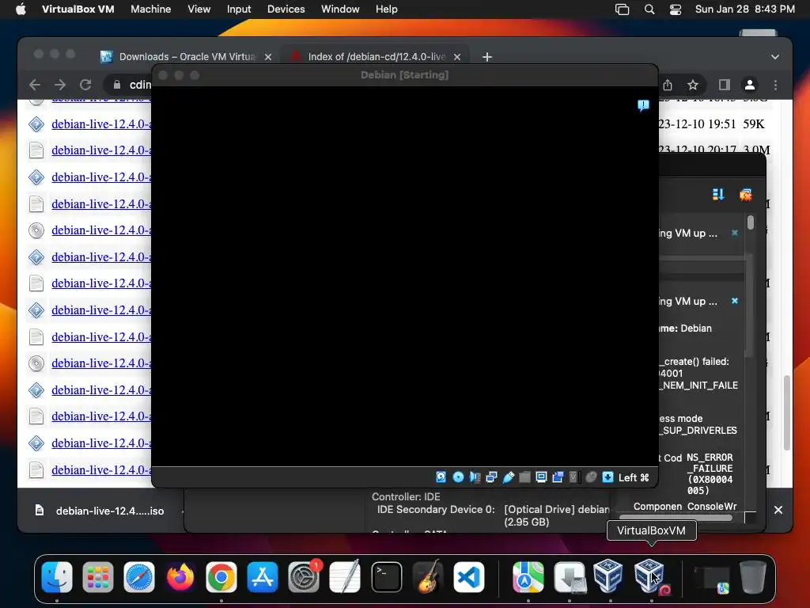Screen dimensions: 810x608
Task: Click the virtualization 'V' chip icon in status bar
Action: pos(573,477)
